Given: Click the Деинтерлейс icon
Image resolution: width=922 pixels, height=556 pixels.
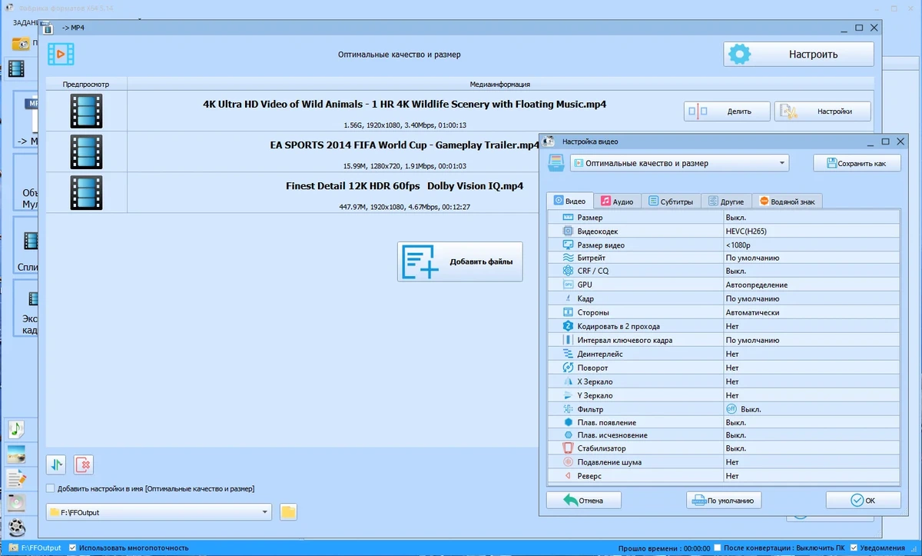Looking at the screenshot, I should tap(569, 354).
